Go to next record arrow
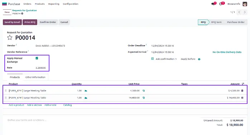Image resolution: width=250 pixels, height=135 pixels. pyautogui.click(x=245, y=12)
